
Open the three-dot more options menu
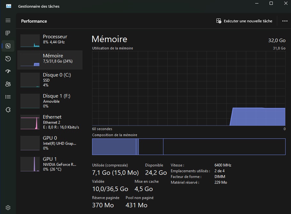(285, 21)
